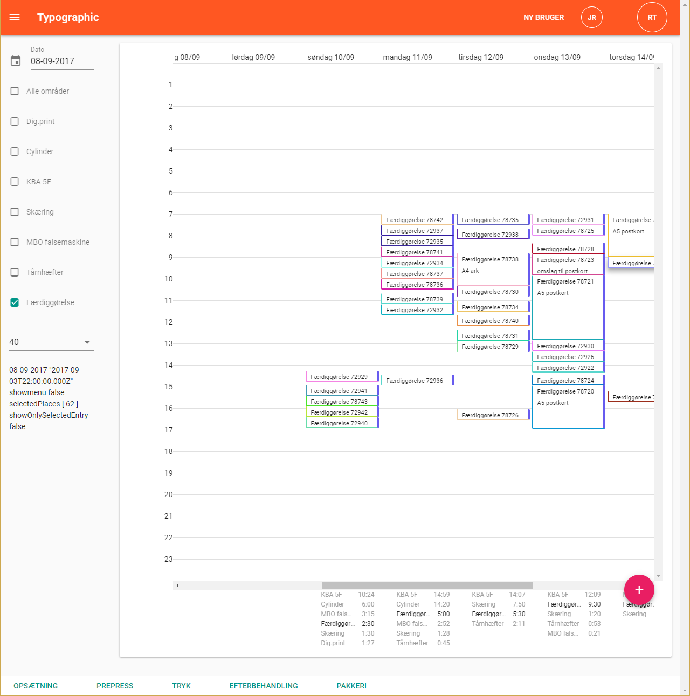Select the Færdiggørelse 72937 entry
Image resolution: width=690 pixels, height=696 pixels.
click(x=418, y=230)
